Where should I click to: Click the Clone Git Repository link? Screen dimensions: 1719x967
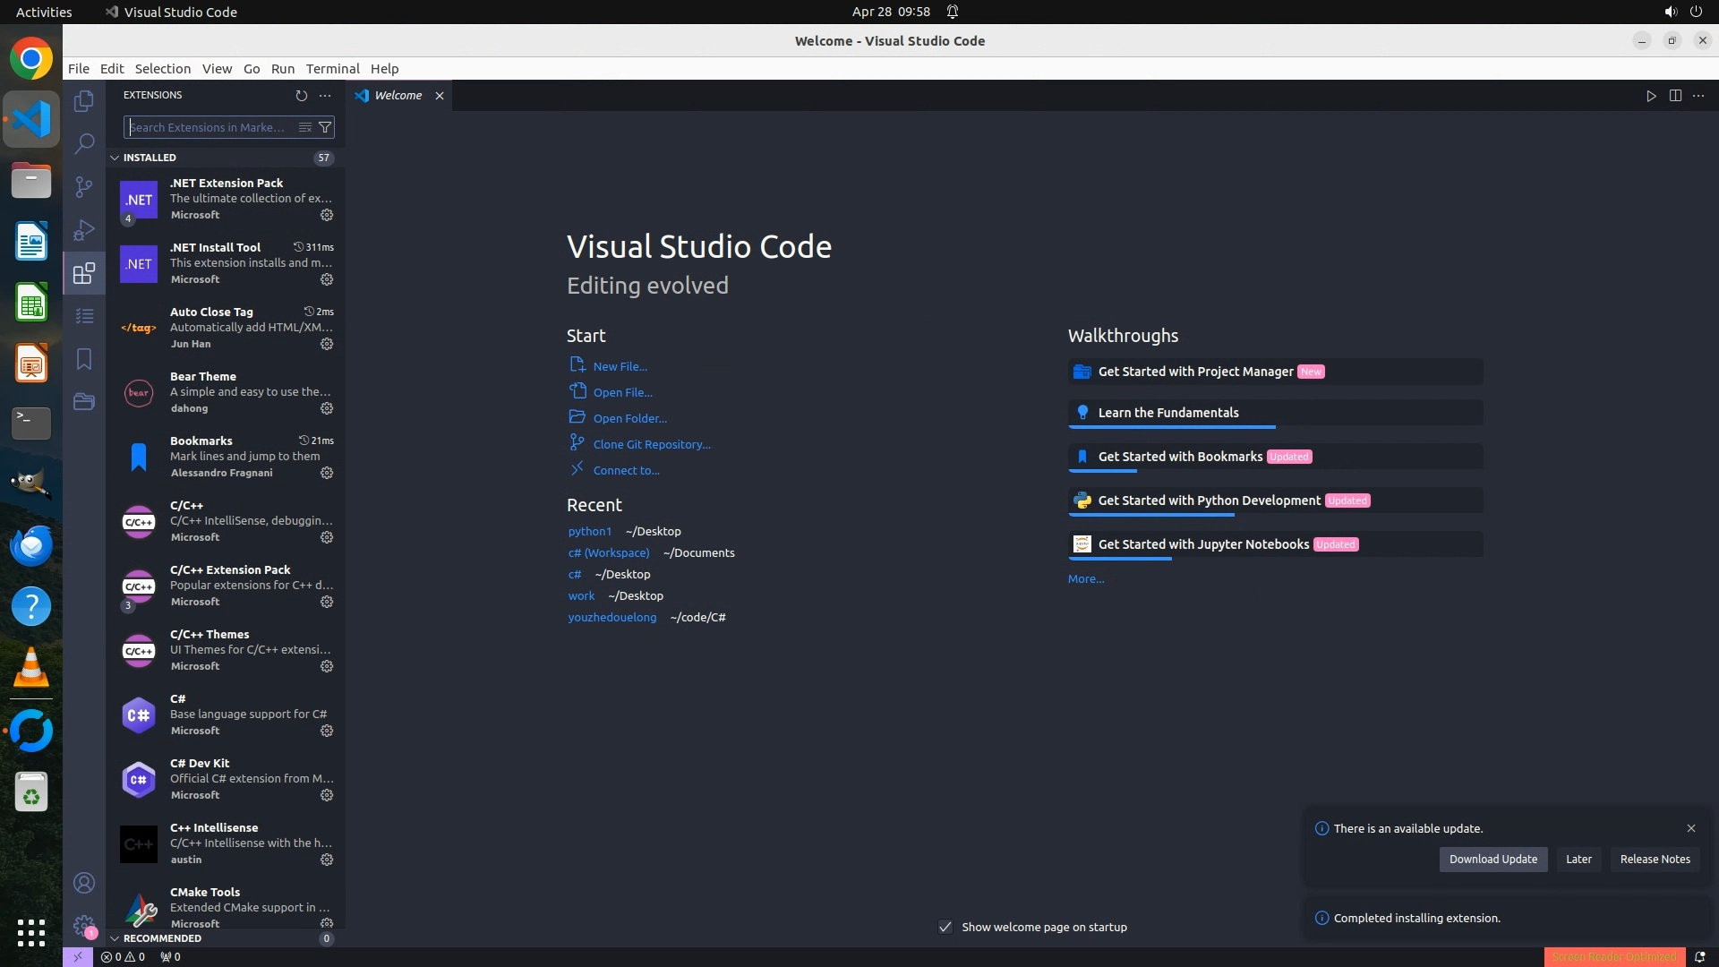coord(651,444)
